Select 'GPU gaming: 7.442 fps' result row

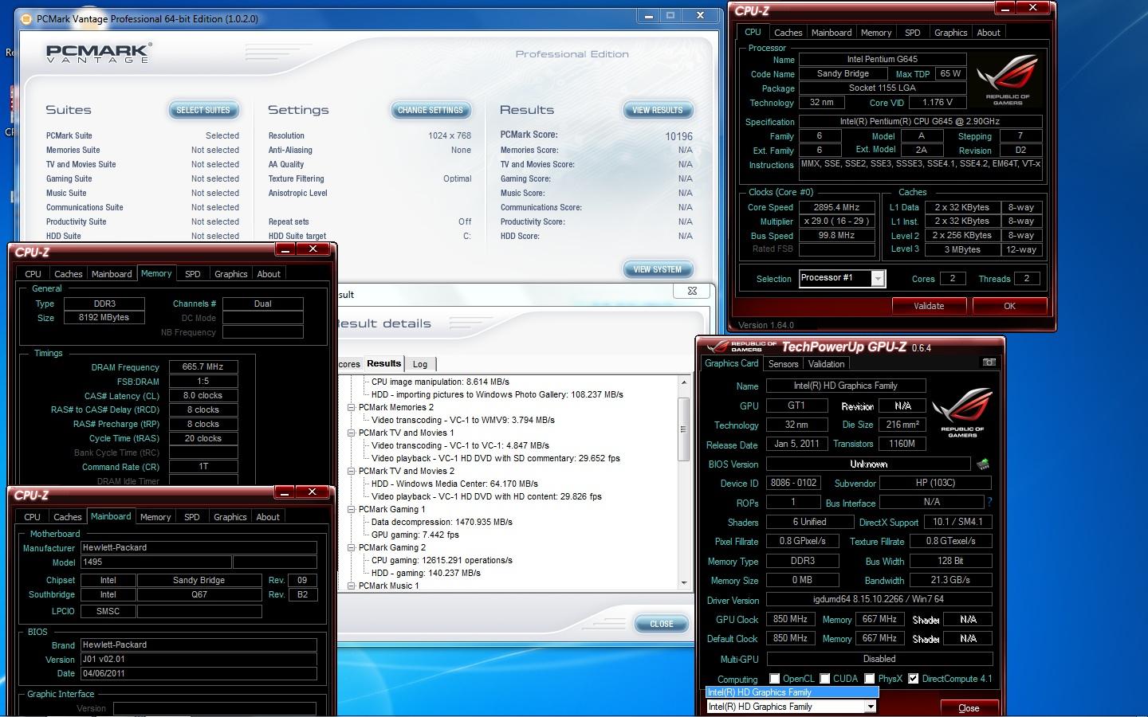[415, 535]
